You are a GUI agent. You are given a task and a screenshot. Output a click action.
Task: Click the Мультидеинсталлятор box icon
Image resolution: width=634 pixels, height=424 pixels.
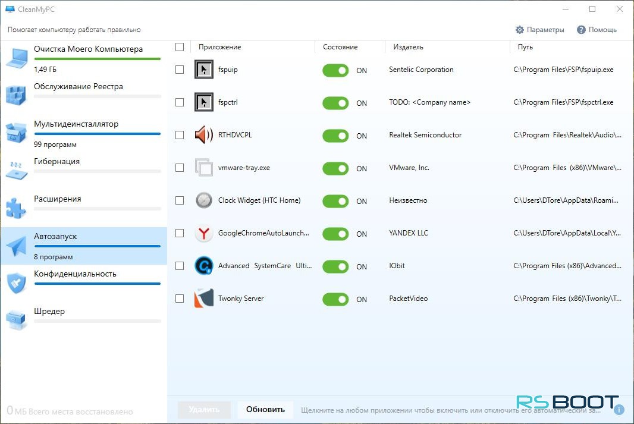pos(16,133)
